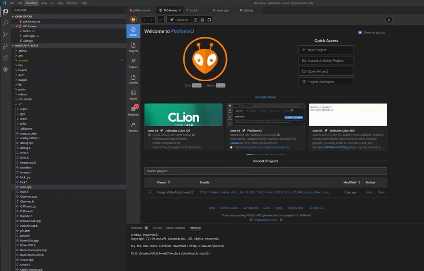Expand the boards folder
Viewport: 424px width, 271px height.
point(16,70)
